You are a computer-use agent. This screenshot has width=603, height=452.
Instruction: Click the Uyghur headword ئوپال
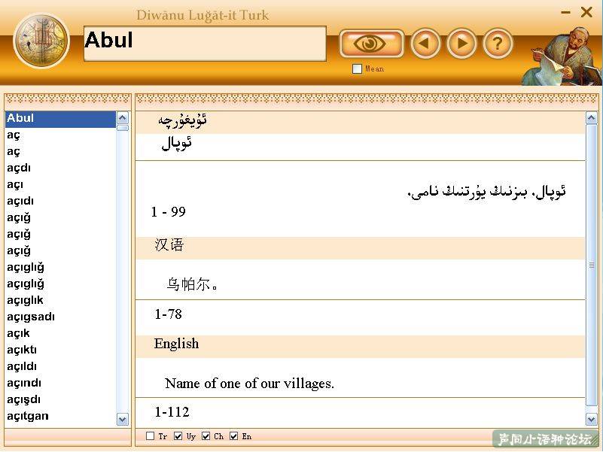[176, 144]
